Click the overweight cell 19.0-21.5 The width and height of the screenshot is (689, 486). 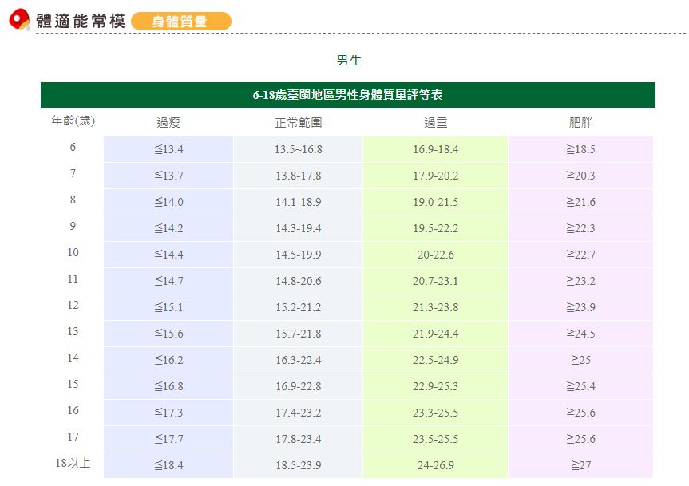[x=435, y=202]
